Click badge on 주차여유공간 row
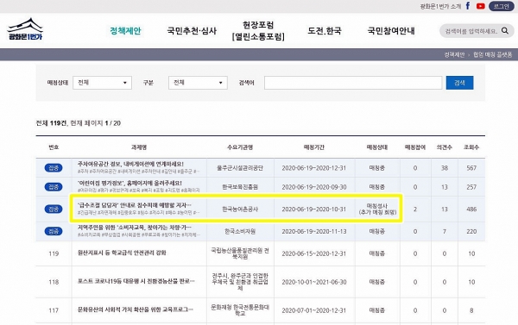The width and height of the screenshot is (518, 325). click(54, 167)
